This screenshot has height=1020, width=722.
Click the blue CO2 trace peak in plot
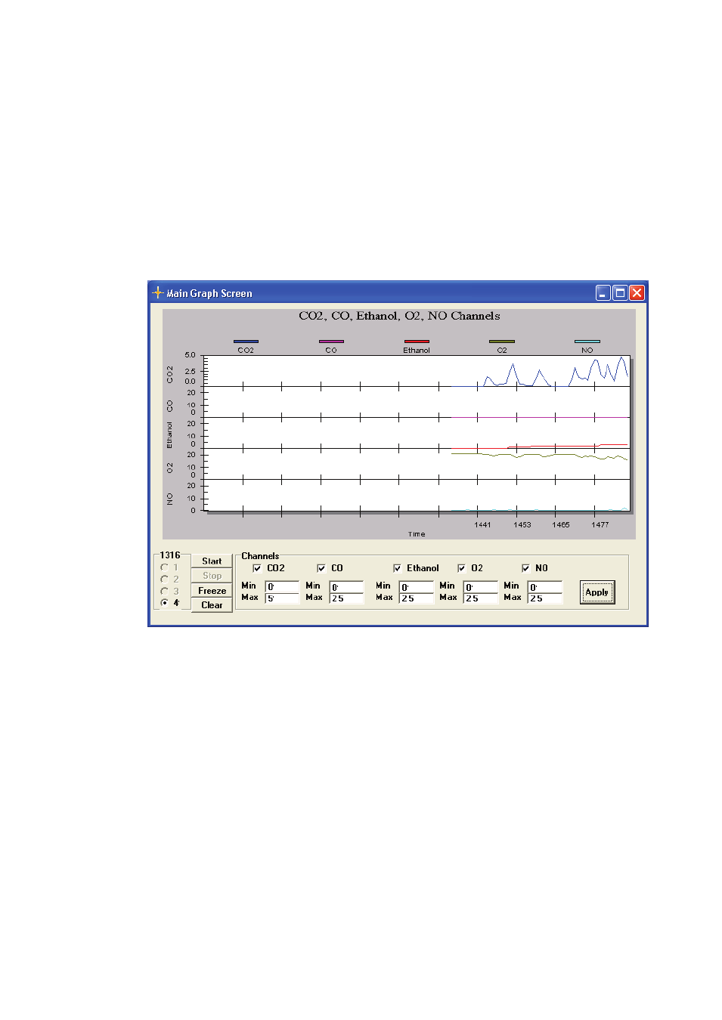pos(621,358)
